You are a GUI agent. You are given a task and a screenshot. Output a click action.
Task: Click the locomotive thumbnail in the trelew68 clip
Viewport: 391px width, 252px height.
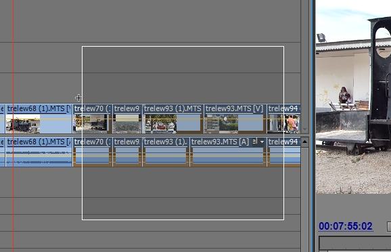pyautogui.click(x=23, y=123)
